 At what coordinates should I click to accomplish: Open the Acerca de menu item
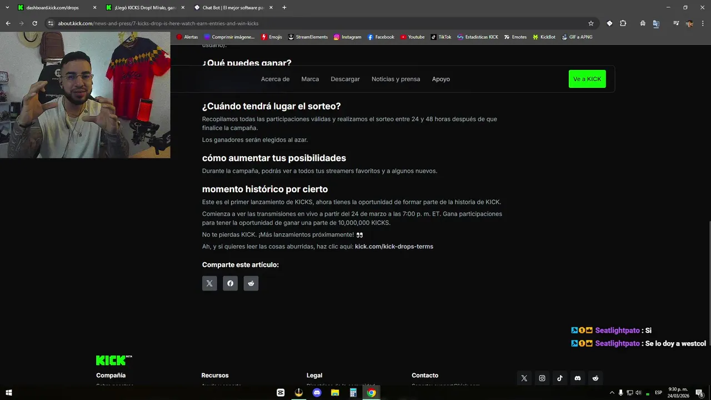coord(275,79)
